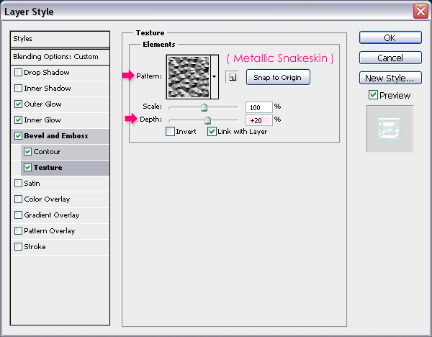Click the Scale percentage input field
This screenshot has width=432, height=337.
click(258, 107)
